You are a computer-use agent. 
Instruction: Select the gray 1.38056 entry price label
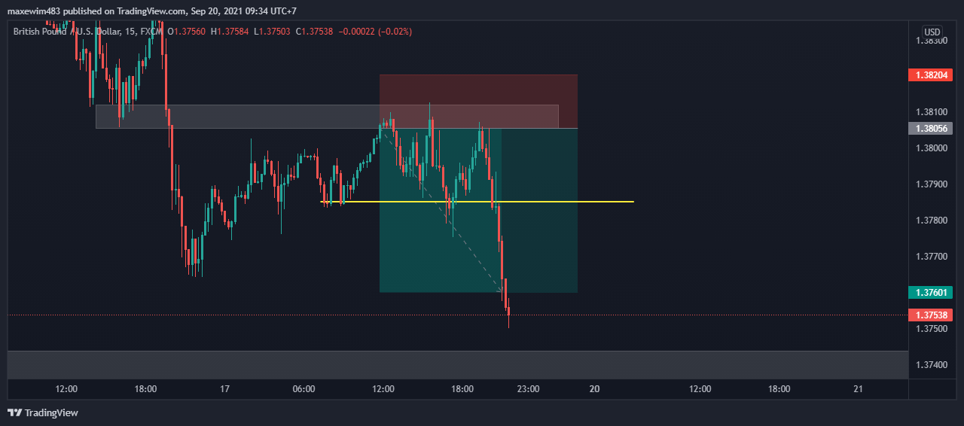[x=932, y=129]
